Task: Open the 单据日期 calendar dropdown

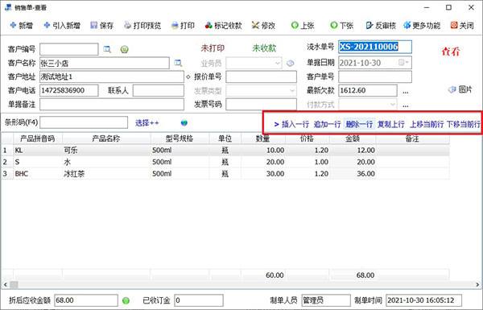Action: pyautogui.click(x=403, y=63)
